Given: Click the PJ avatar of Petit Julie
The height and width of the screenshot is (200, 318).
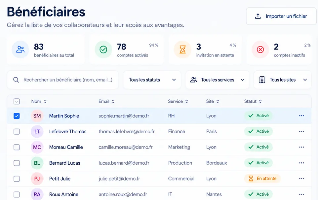Looking at the screenshot, I should click(x=37, y=179).
